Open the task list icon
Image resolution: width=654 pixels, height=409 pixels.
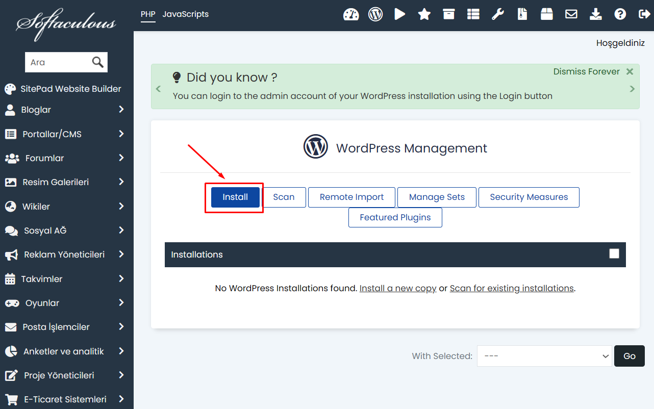(x=473, y=14)
